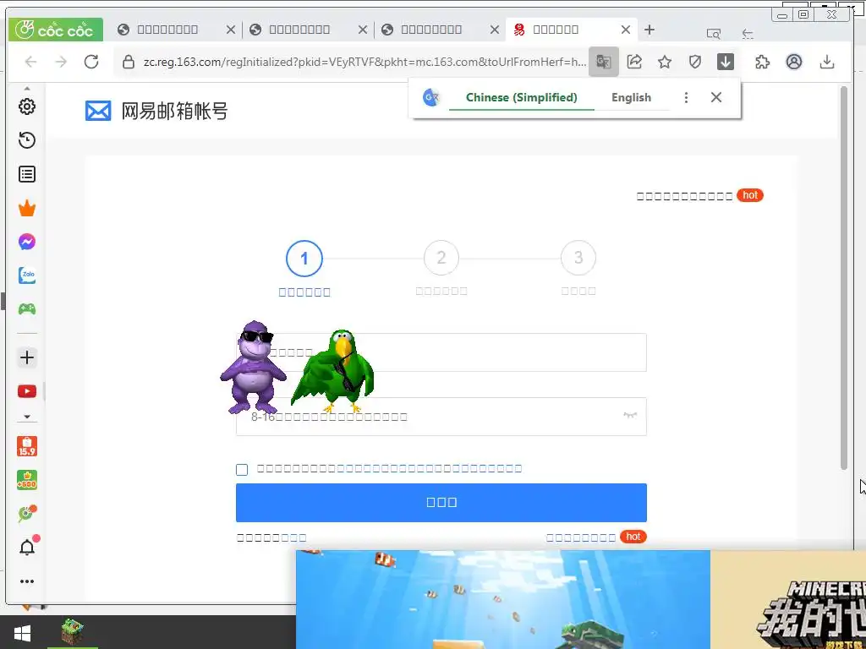Click step 1 circle in progress indicator
This screenshot has width=866, height=649.
coord(304,259)
